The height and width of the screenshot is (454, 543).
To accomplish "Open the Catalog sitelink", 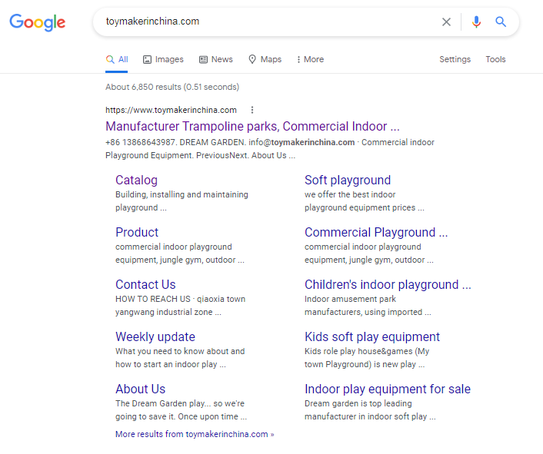I will [x=136, y=181].
